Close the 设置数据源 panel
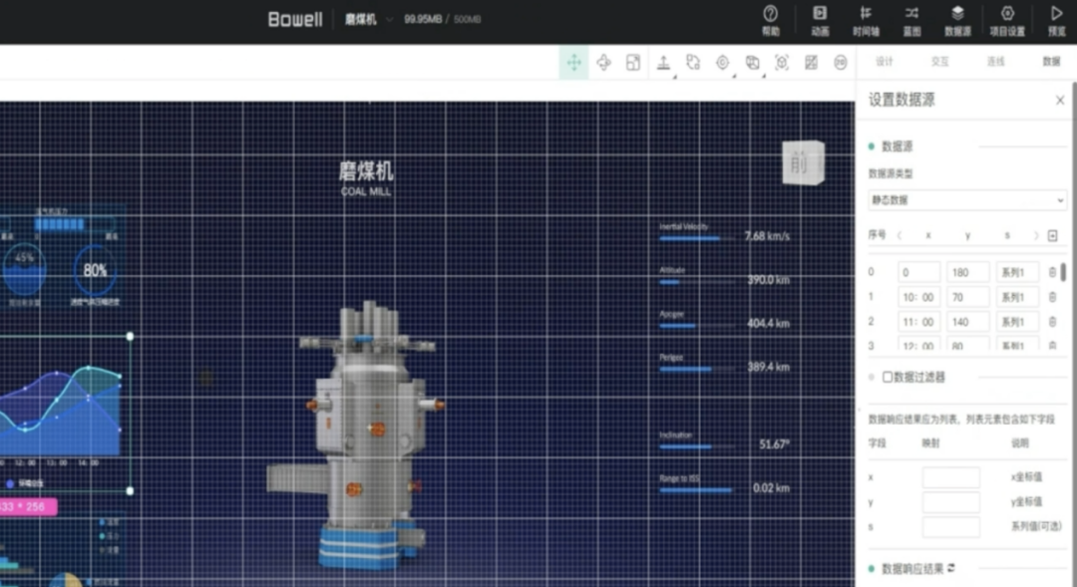The image size is (1077, 587). pos(1059,101)
